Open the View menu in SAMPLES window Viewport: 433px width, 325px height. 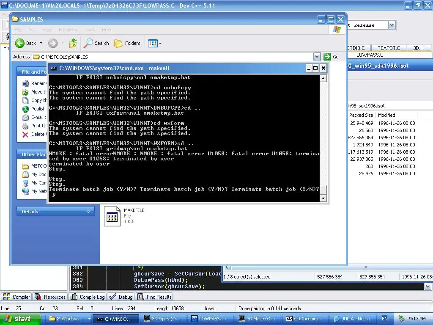coord(47,30)
